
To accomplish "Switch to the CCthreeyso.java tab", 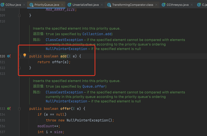I will click(x=178, y=5).
